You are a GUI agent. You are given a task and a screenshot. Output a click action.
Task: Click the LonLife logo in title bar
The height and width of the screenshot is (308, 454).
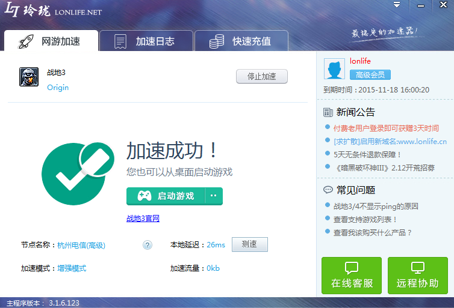coord(53,11)
